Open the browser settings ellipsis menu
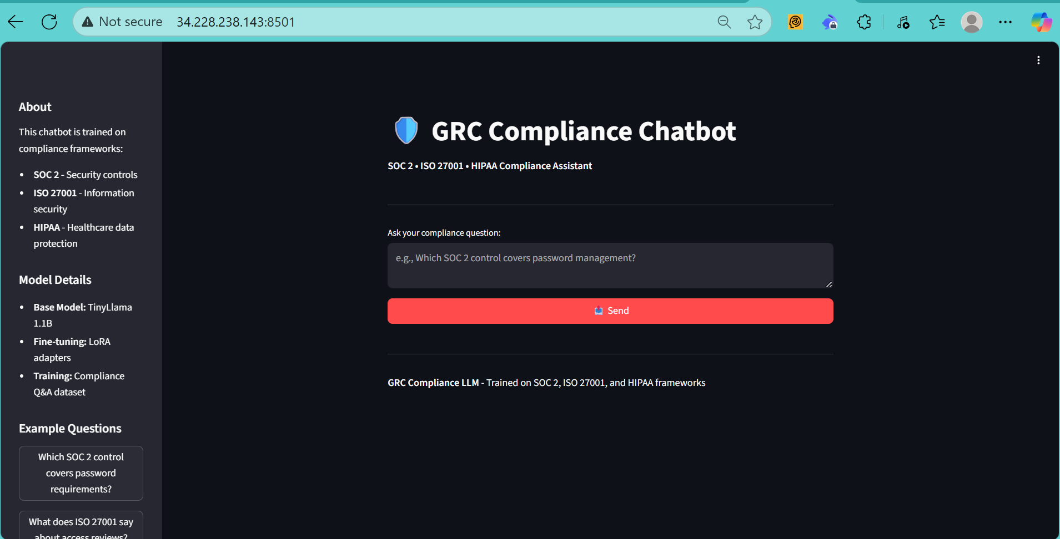The image size is (1060, 539). point(1006,22)
